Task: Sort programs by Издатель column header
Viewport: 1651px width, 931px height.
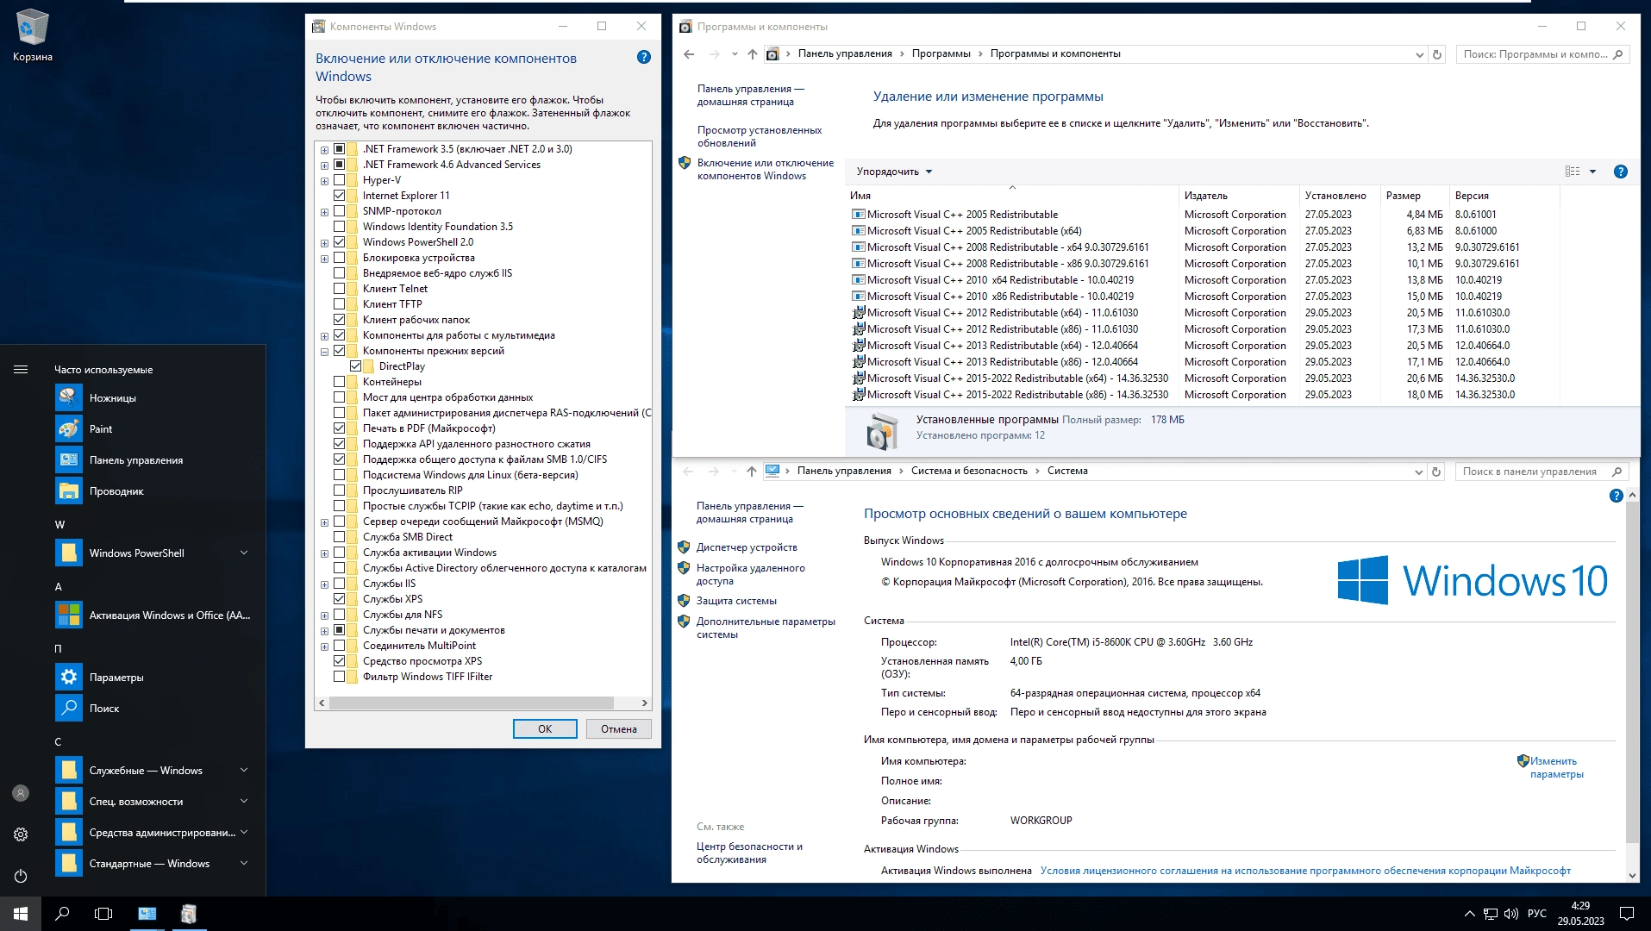Action: coord(1238,196)
